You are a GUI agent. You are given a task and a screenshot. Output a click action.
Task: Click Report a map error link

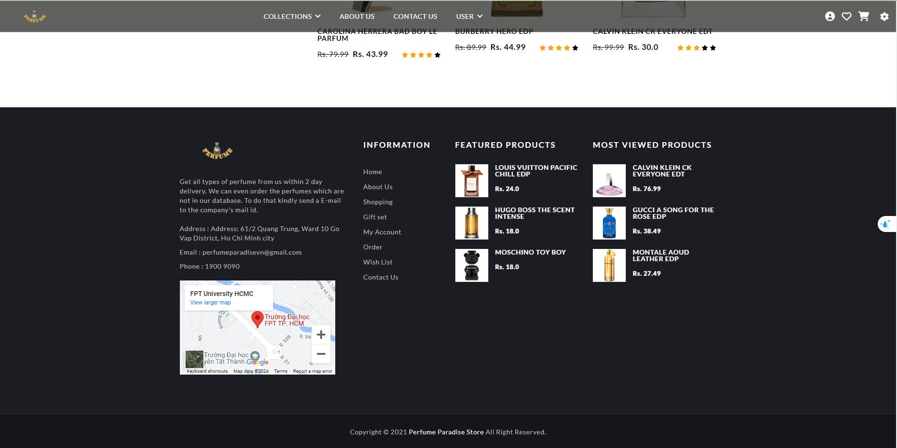[313, 371]
